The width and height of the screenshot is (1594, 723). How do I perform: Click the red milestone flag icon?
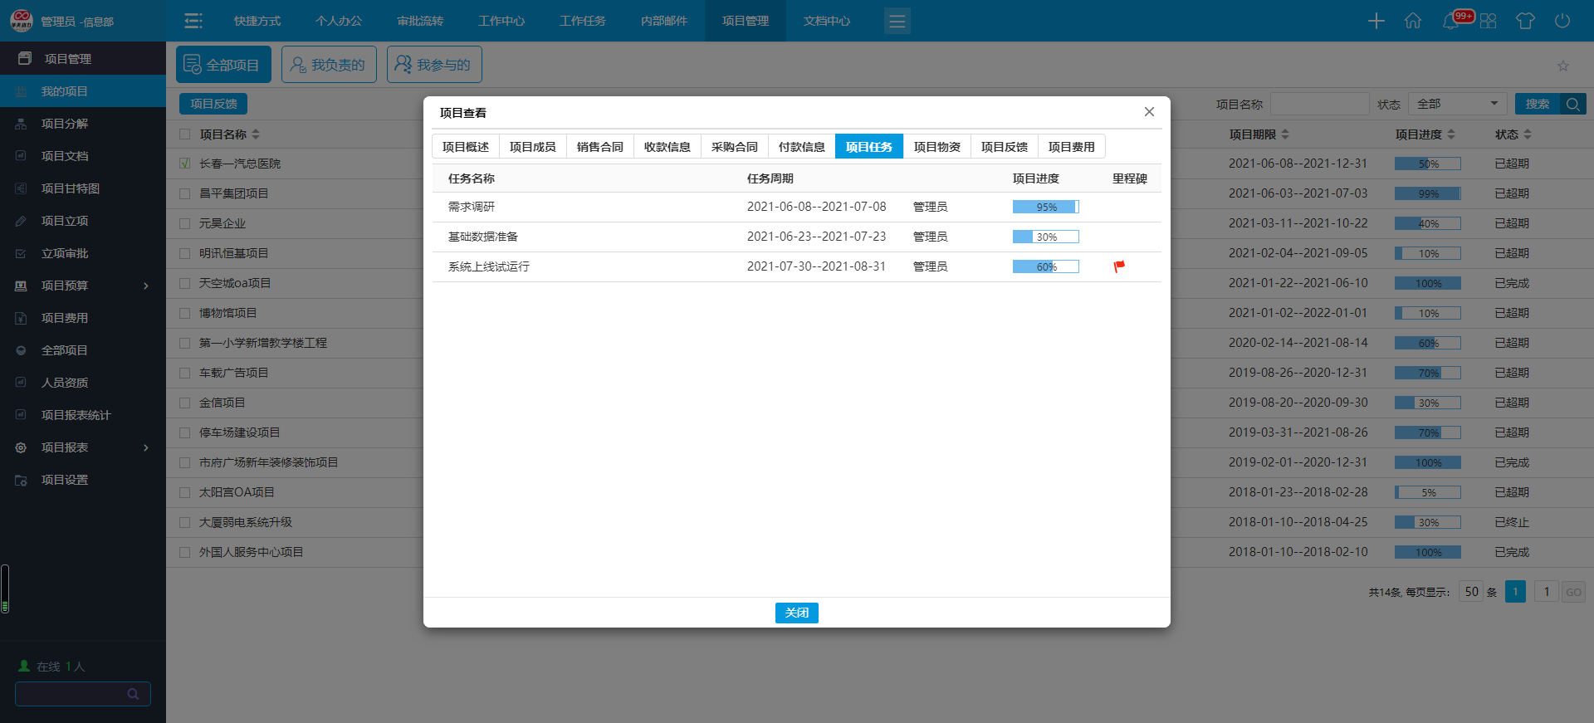click(1119, 266)
